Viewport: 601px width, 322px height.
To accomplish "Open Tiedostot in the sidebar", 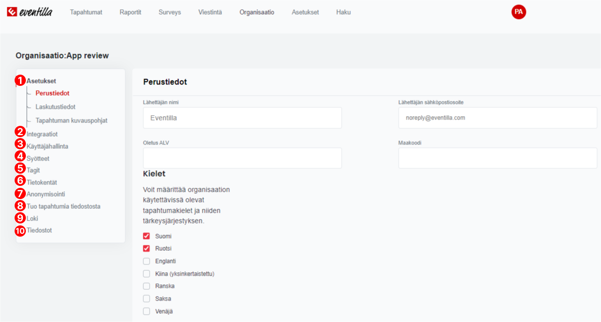I will (39, 230).
